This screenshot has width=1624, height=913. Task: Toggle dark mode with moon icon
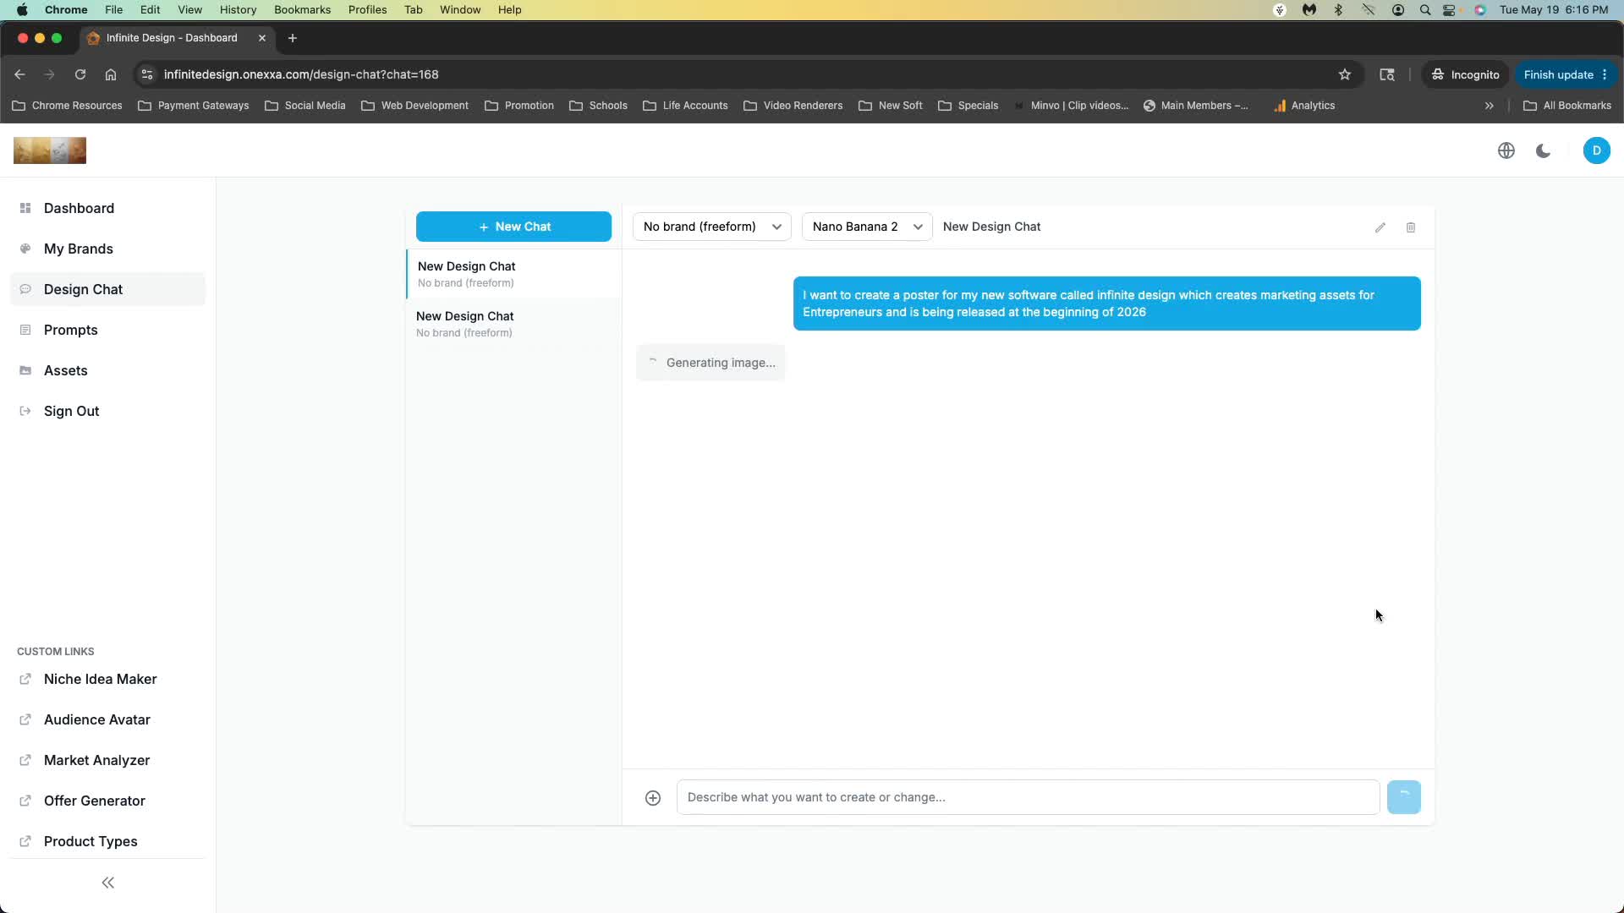(1544, 150)
